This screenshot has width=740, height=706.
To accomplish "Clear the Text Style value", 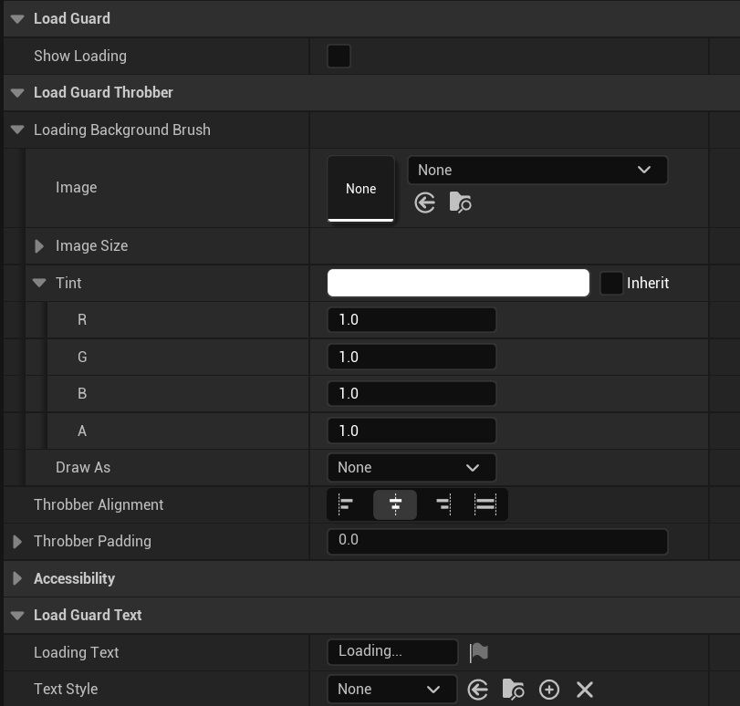I will [x=585, y=690].
